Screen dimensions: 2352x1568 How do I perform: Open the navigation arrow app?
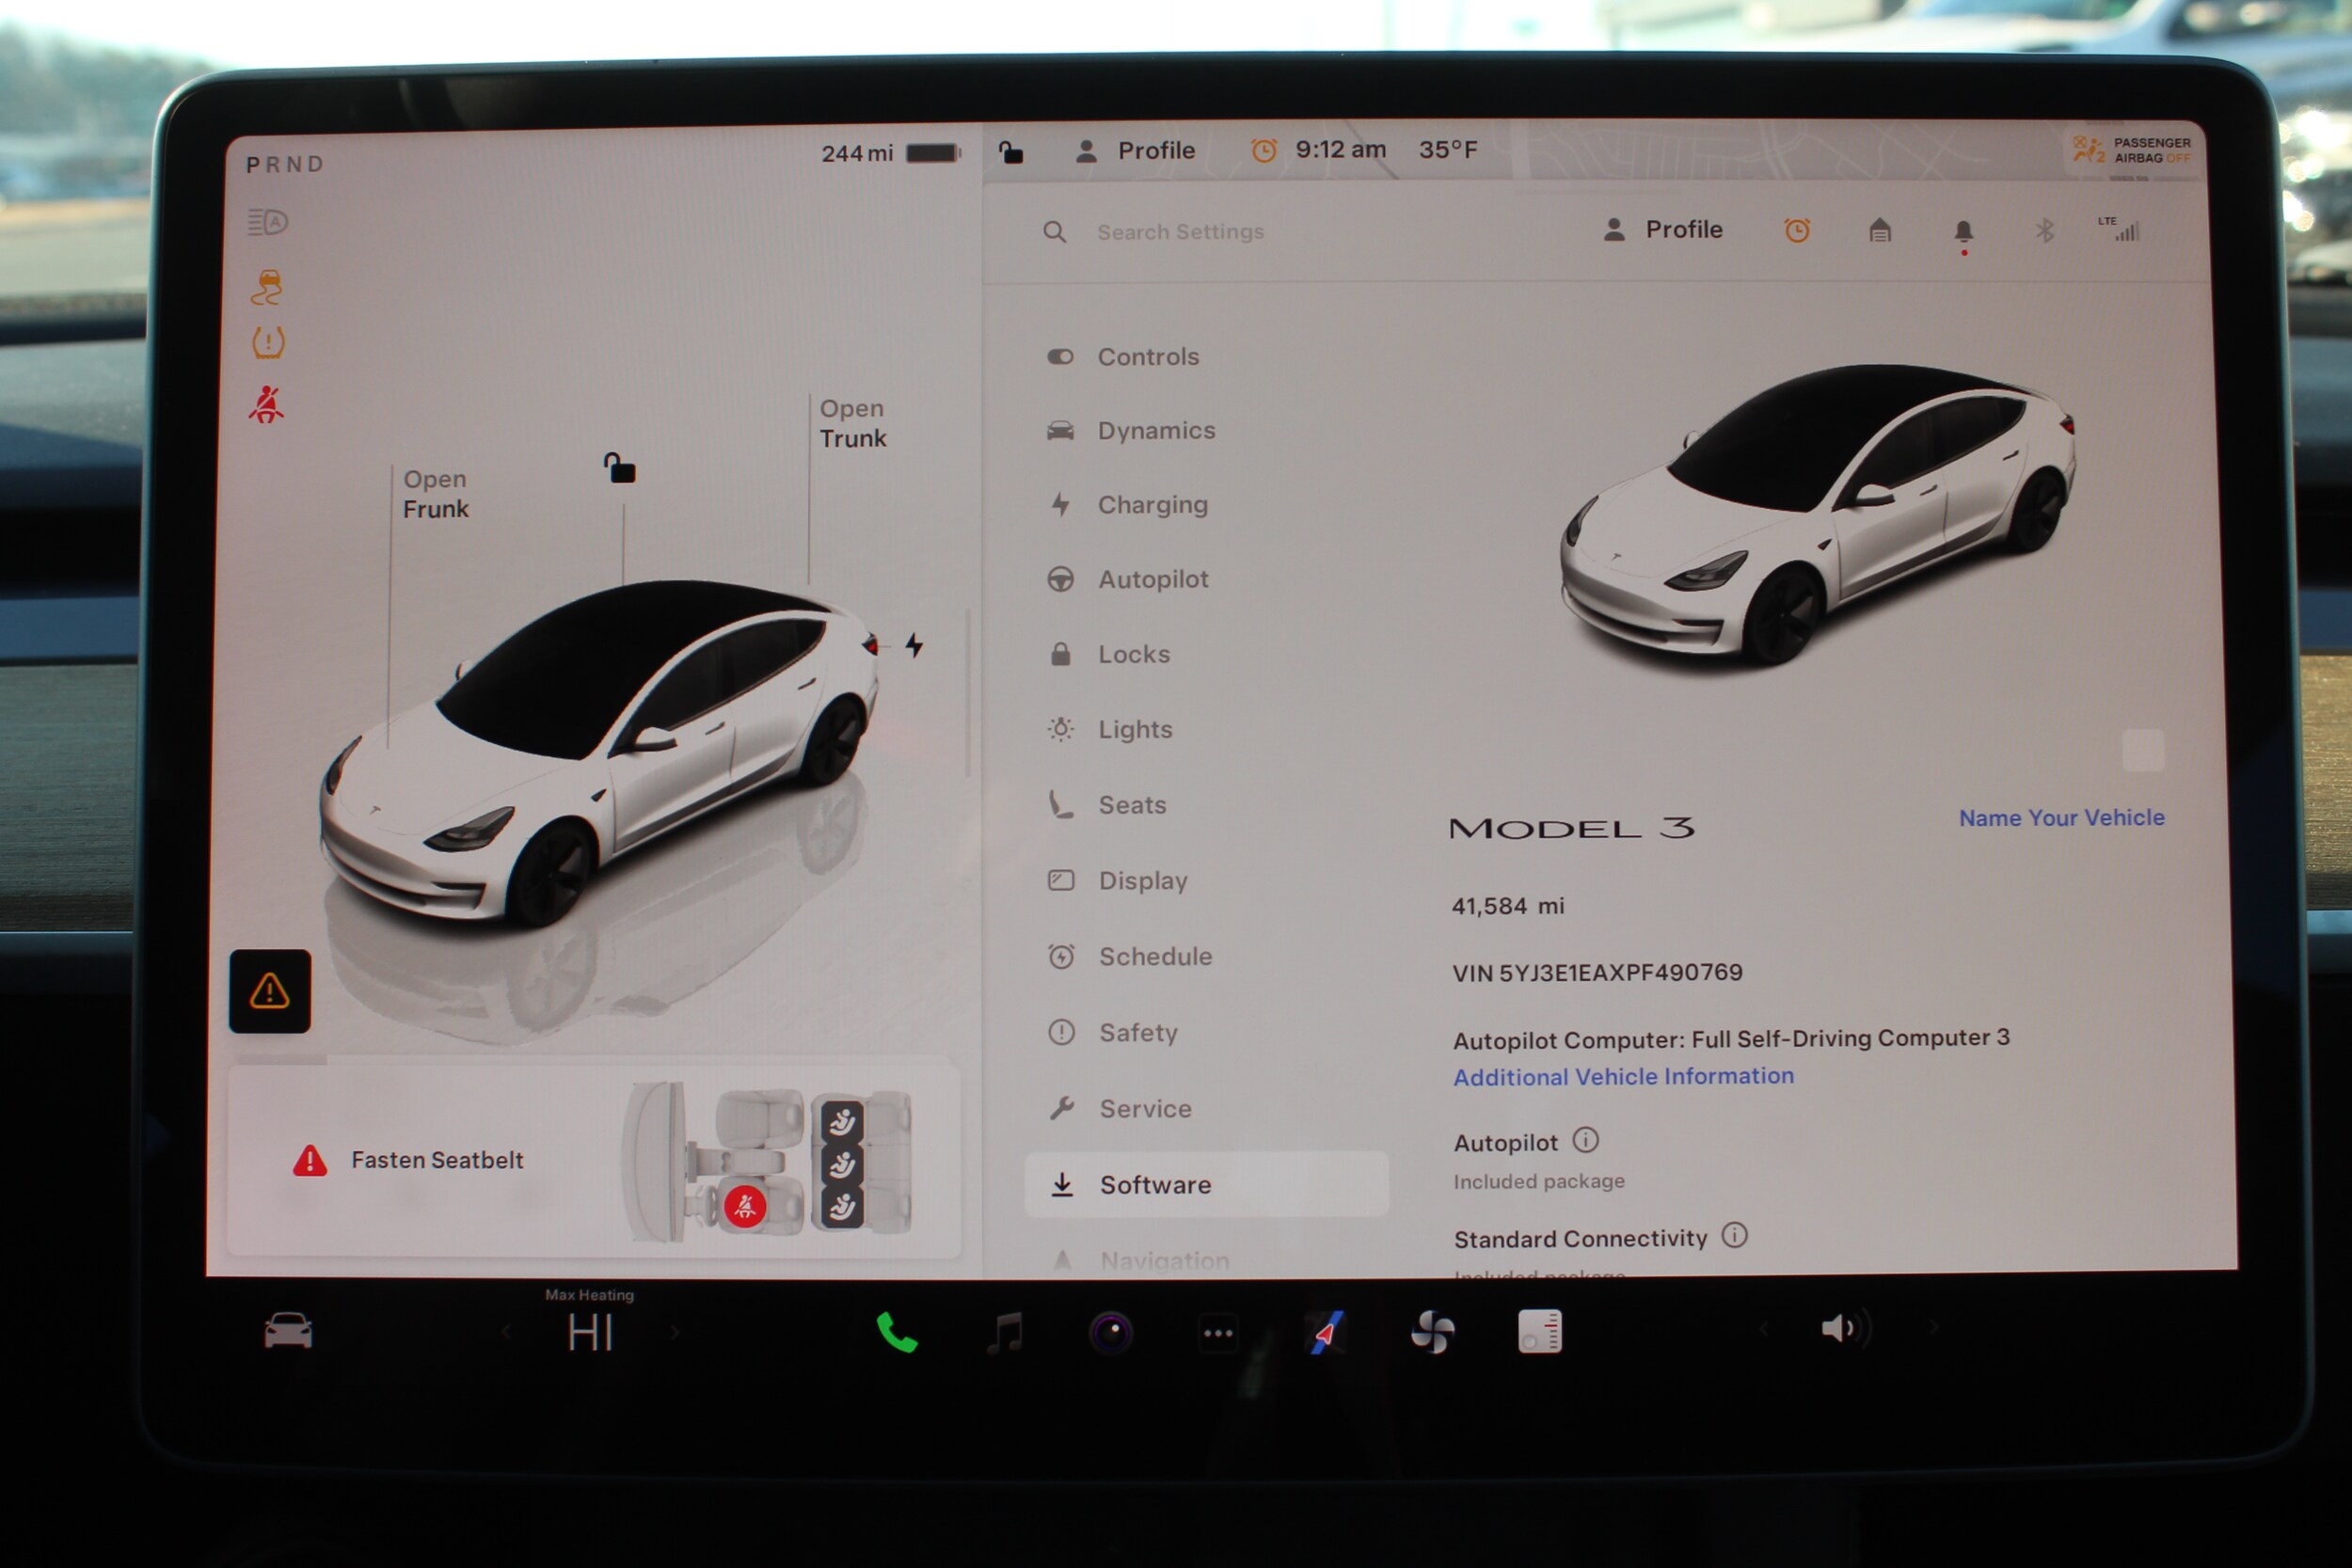pyautogui.click(x=1326, y=1333)
